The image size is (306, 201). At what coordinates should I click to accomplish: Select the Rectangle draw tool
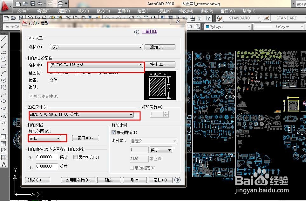[x=4, y=66]
